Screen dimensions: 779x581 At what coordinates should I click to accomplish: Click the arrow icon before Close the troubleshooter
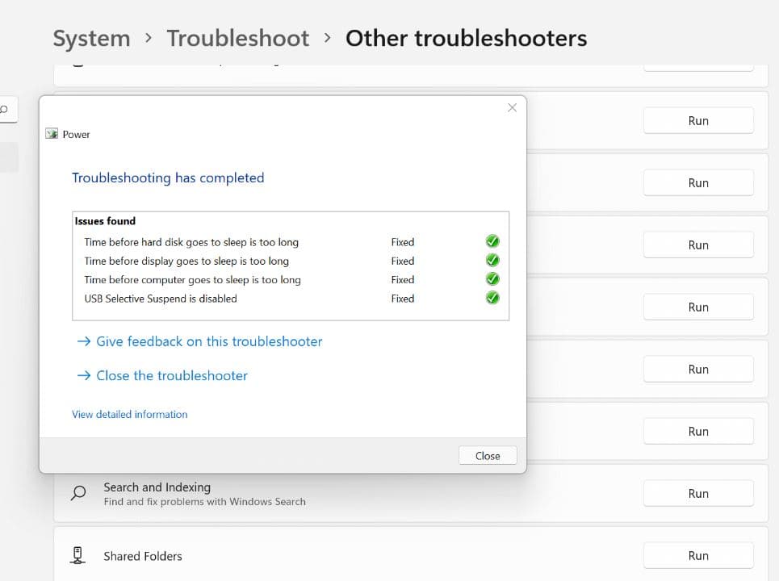coord(83,375)
